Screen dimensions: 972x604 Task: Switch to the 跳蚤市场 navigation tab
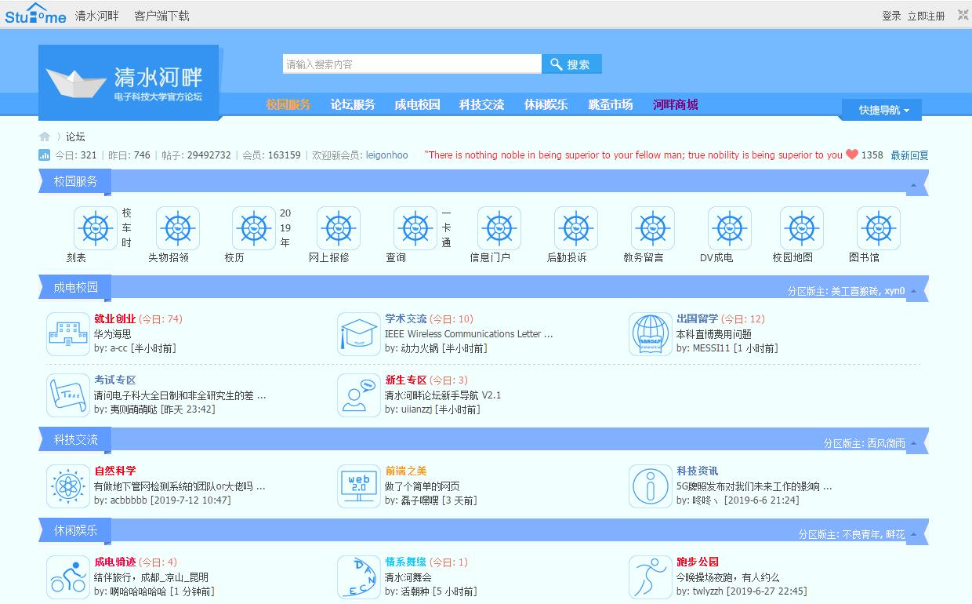pyautogui.click(x=610, y=104)
